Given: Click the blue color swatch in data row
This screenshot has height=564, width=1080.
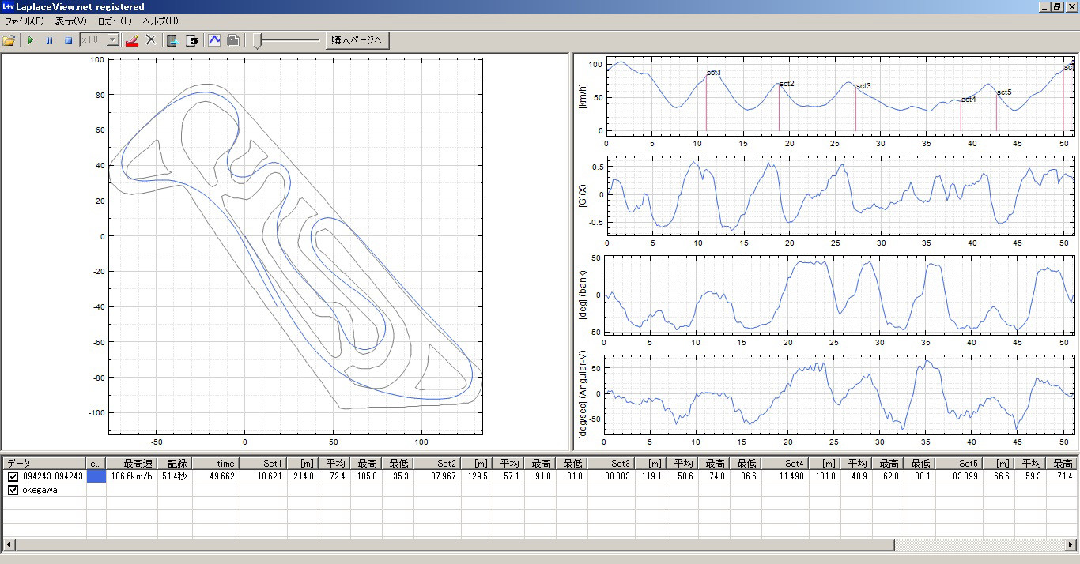Looking at the screenshot, I should [96, 476].
